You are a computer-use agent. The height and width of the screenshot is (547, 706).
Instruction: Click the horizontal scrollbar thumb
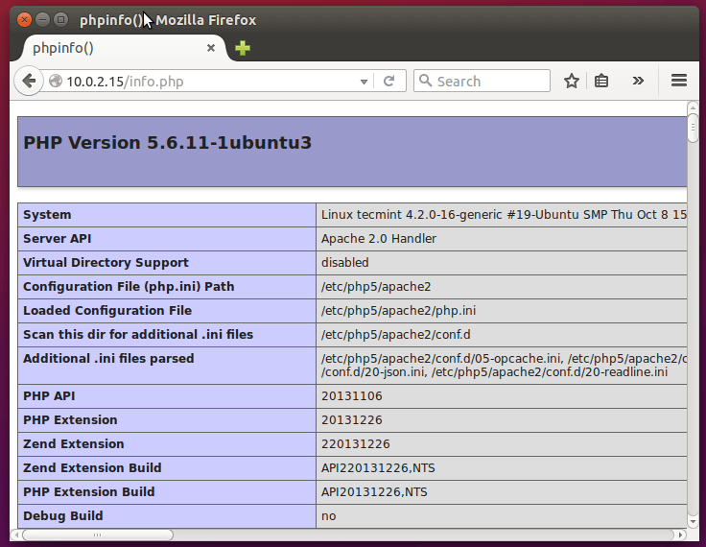98,535
